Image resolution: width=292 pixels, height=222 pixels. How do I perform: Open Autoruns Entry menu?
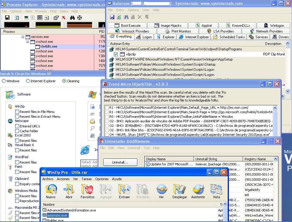coord(120,10)
